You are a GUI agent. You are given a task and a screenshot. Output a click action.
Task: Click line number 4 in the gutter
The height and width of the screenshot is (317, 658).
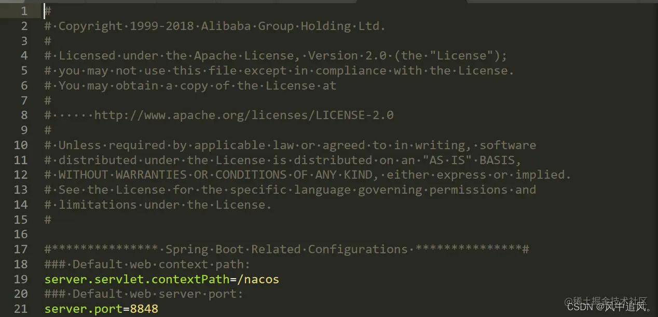tap(24, 55)
